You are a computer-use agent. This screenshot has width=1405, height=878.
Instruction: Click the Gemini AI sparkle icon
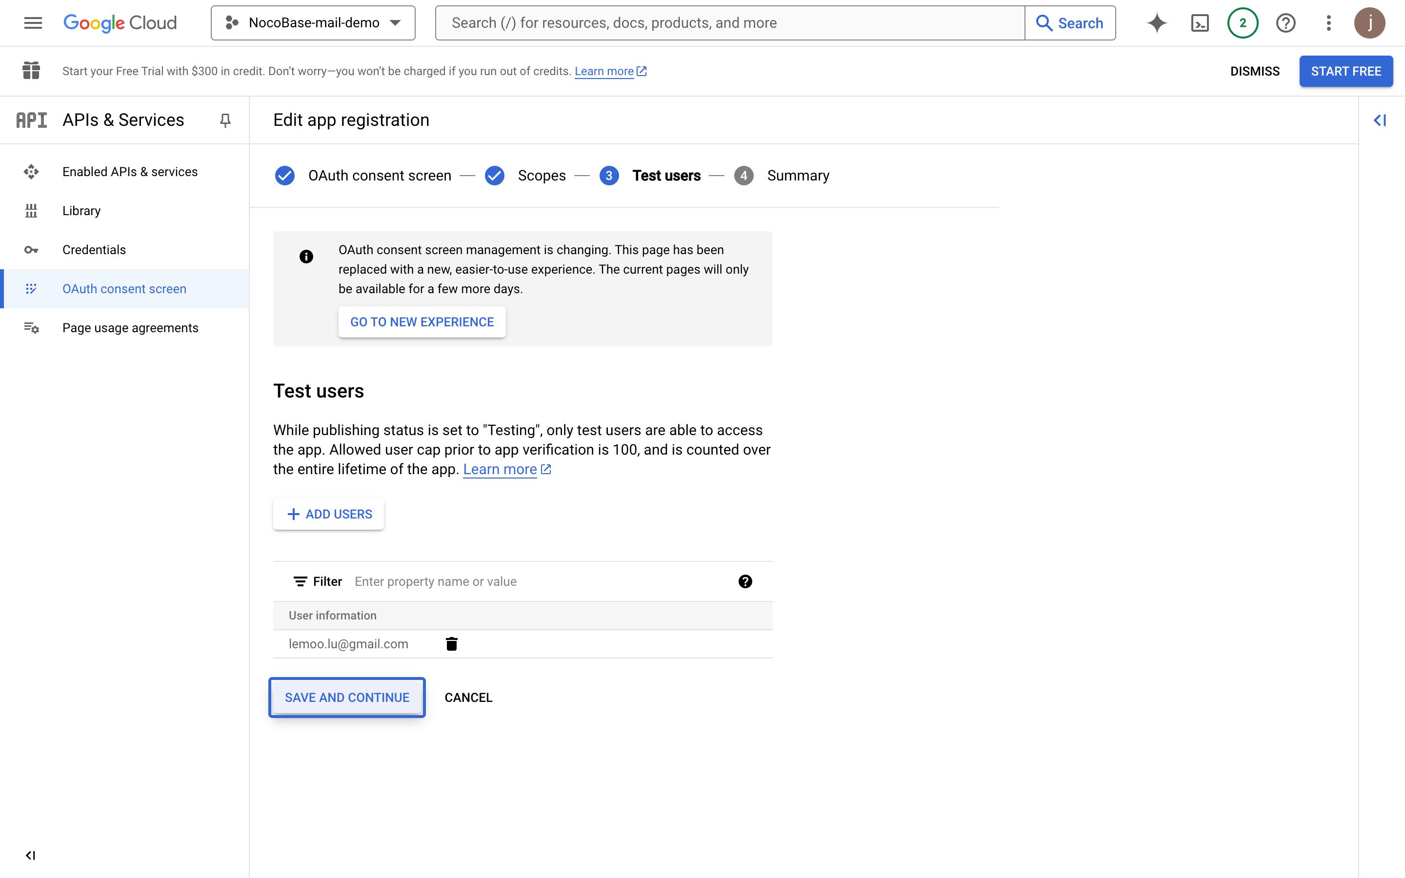[x=1157, y=22]
